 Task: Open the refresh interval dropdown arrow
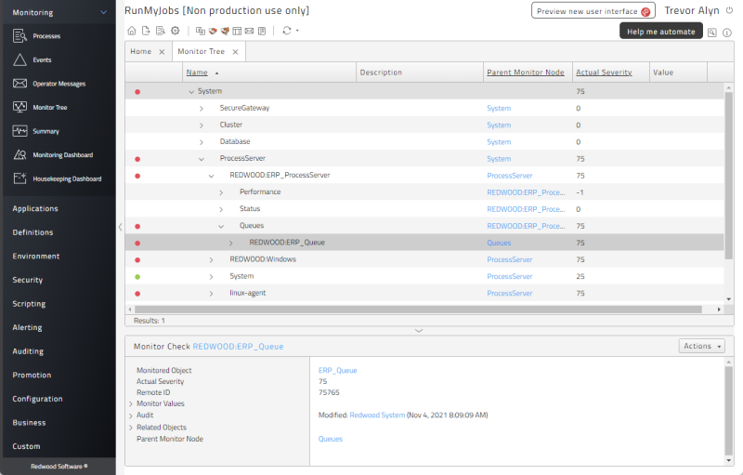[x=297, y=31]
